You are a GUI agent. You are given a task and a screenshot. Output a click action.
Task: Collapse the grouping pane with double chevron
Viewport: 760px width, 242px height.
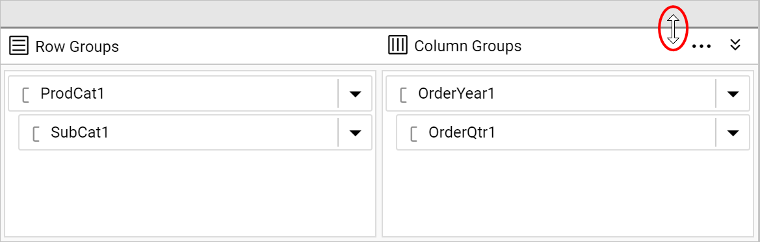[735, 45]
